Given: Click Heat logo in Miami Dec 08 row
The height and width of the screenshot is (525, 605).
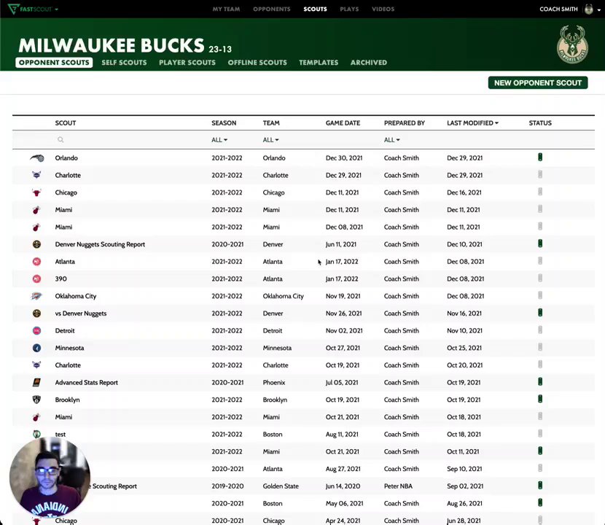Looking at the screenshot, I should pyautogui.click(x=36, y=227).
